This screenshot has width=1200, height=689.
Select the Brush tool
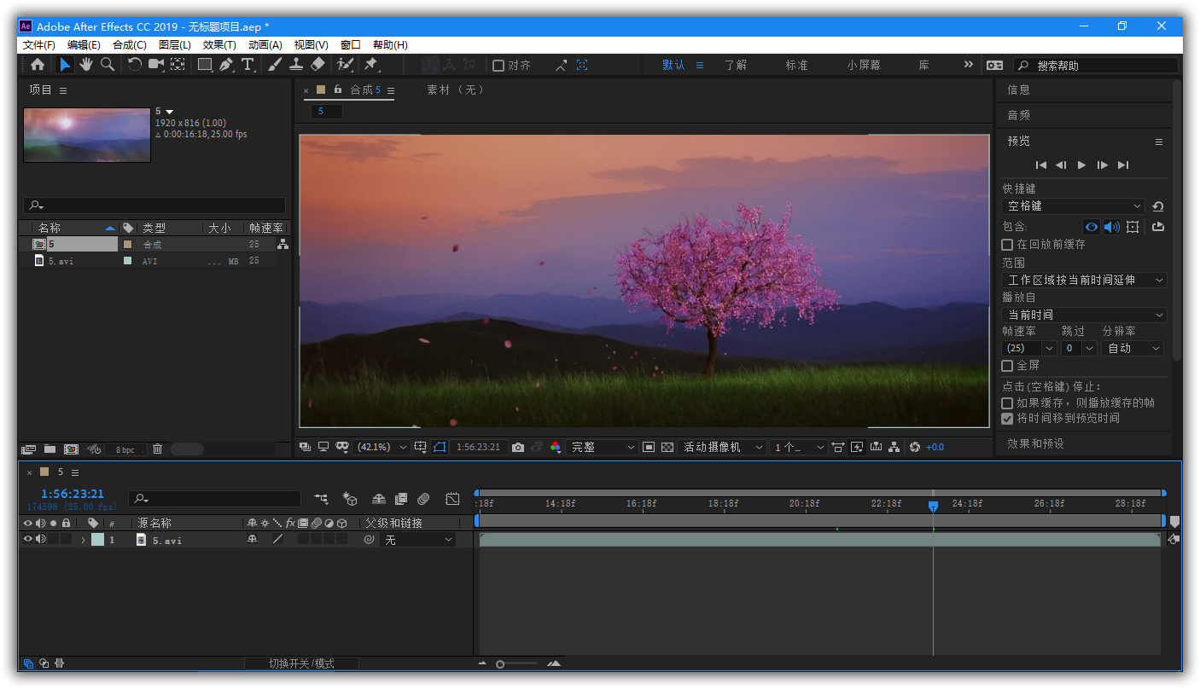tap(275, 65)
